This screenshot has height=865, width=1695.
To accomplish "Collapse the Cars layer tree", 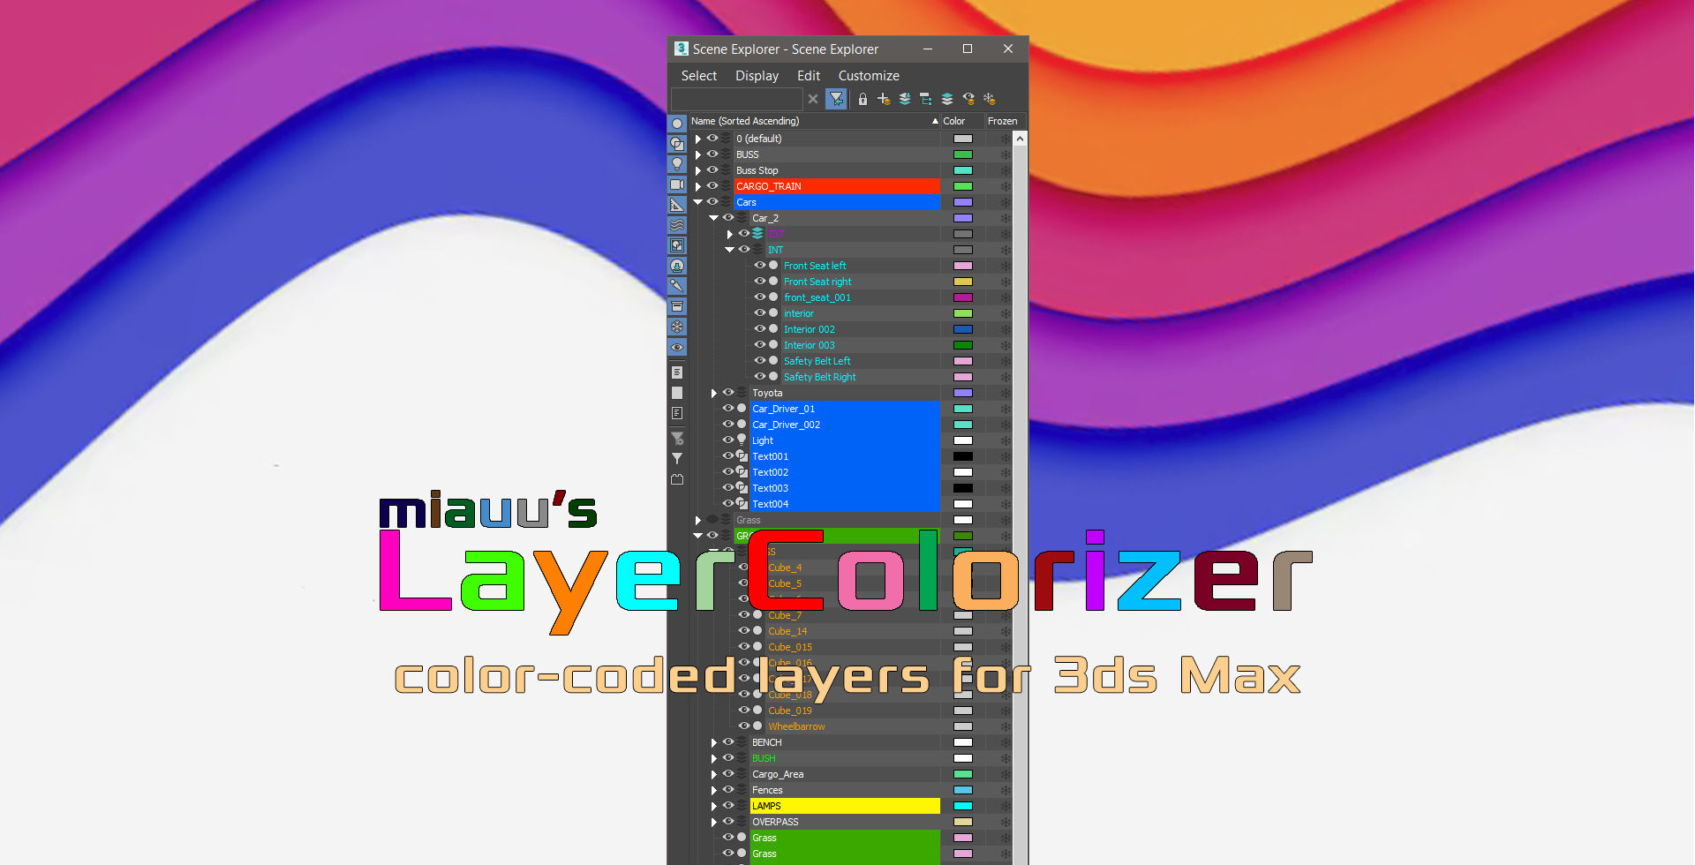I will [x=697, y=202].
